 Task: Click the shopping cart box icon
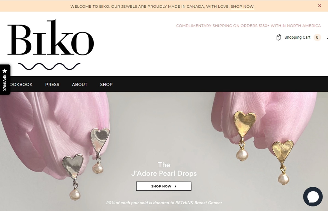click(279, 37)
